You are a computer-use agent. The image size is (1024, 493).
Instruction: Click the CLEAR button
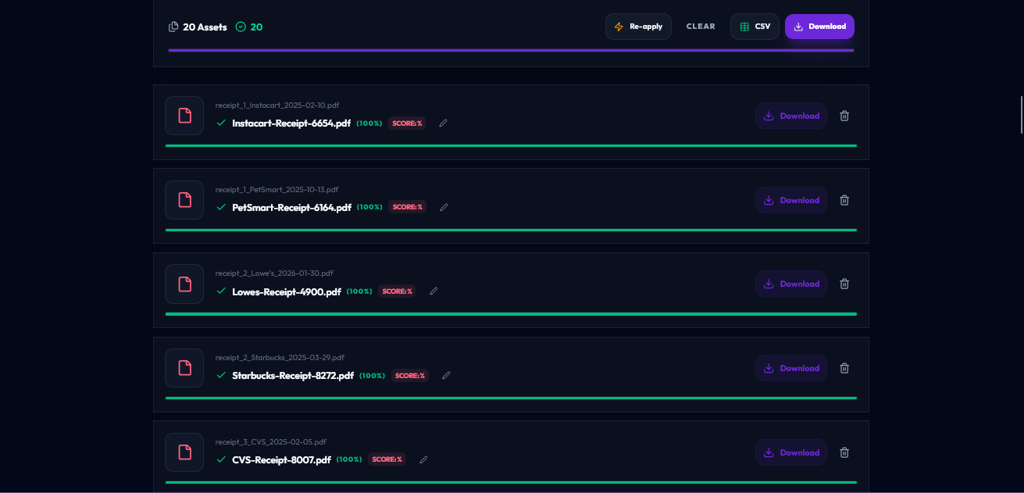[x=701, y=26]
